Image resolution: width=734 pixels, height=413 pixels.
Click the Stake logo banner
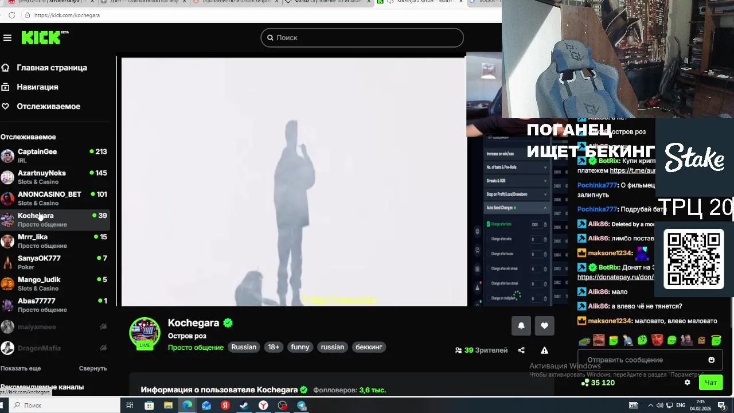pos(694,157)
